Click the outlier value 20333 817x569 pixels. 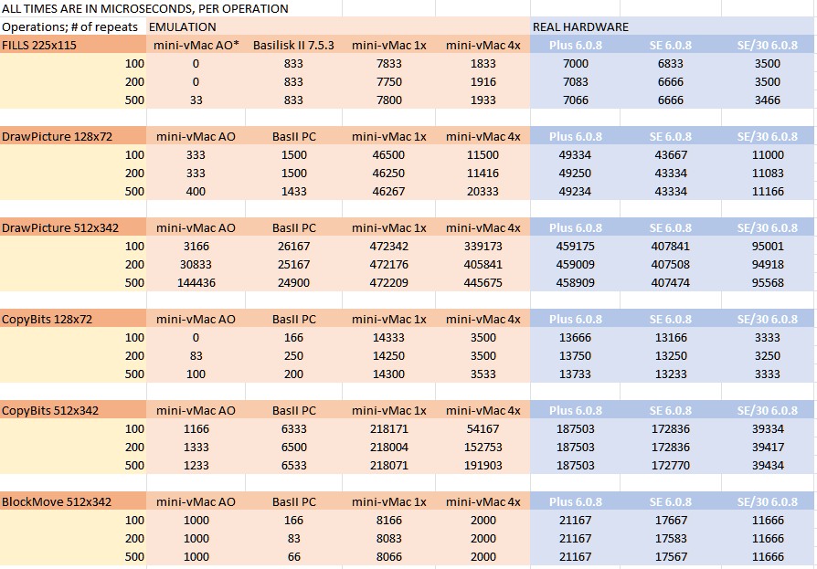coord(483,191)
